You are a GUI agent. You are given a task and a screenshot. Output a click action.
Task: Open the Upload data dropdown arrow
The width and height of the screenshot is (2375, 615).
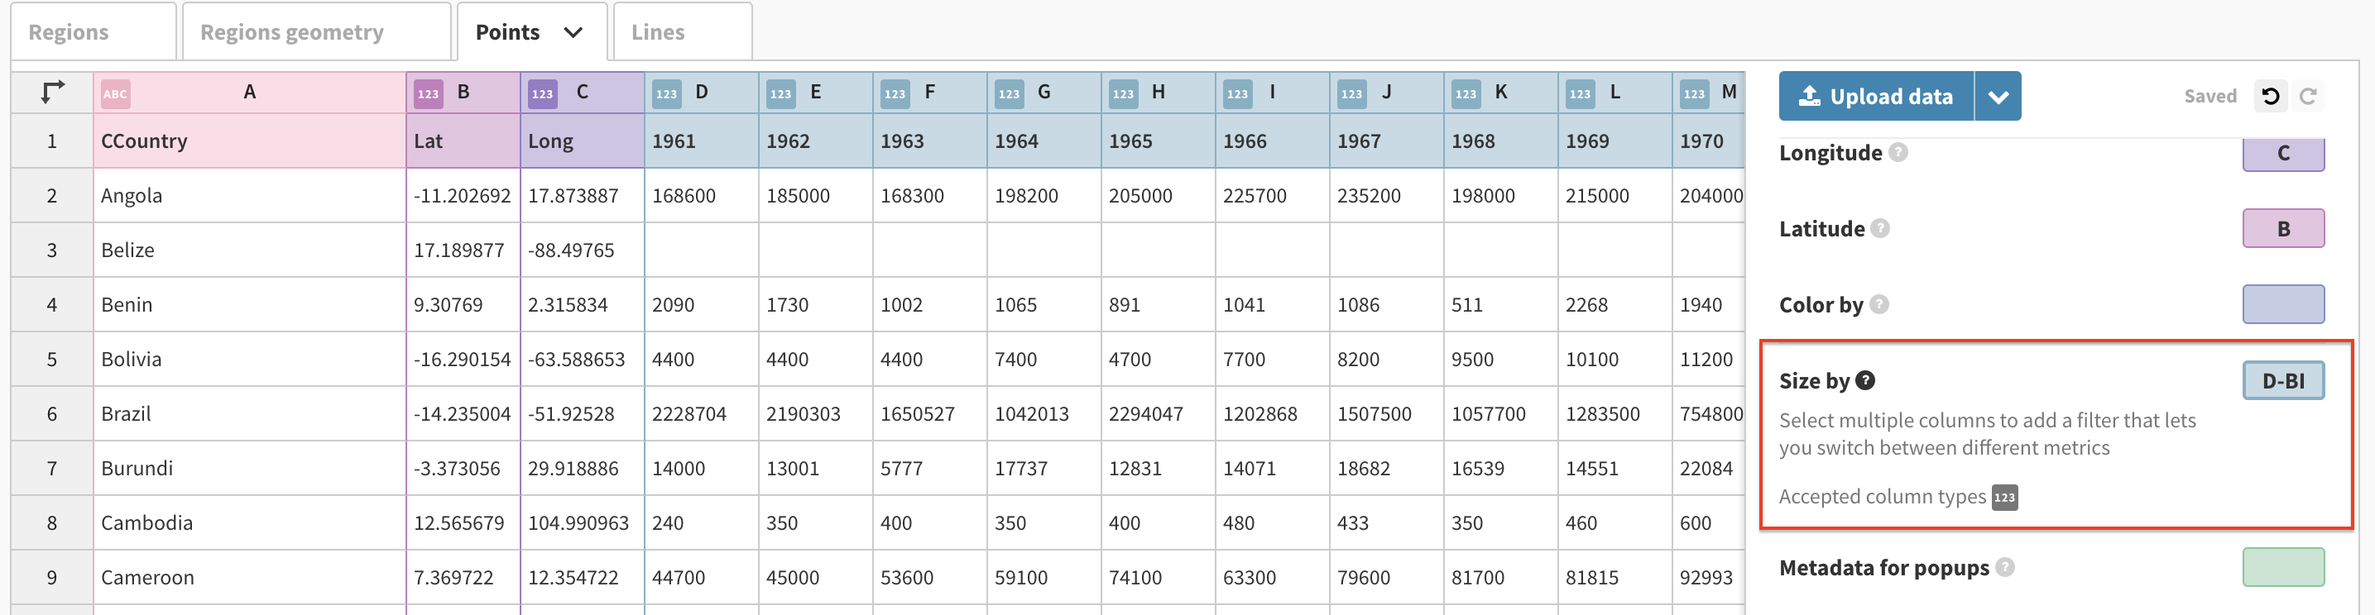point(1998,96)
